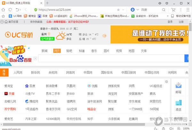Expand bookmarks overflow chevron
This screenshot has height=130, width=192.
[168, 16]
